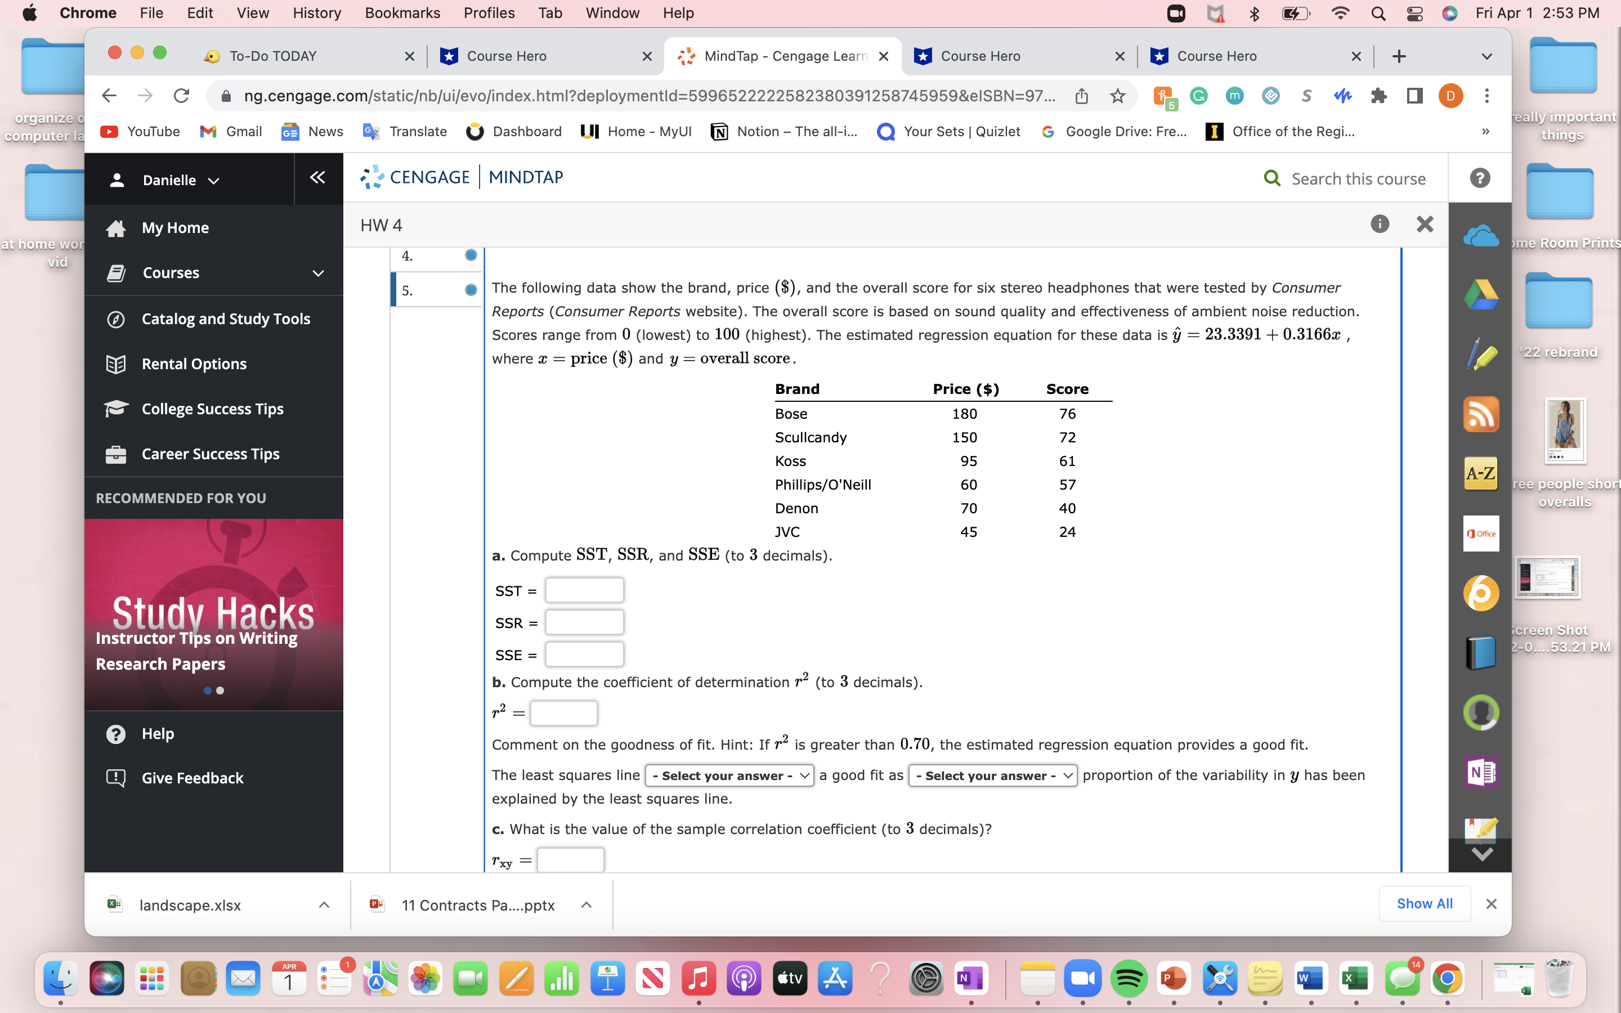Click the HW 4 info icon
Screen dimensions: 1621x1013
(x=1379, y=225)
